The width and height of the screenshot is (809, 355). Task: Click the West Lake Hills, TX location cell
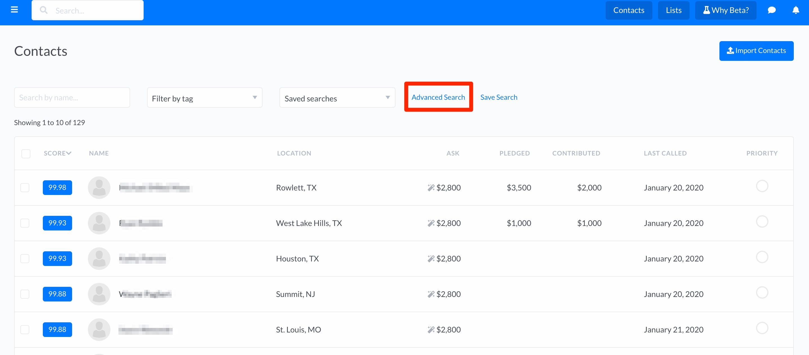tap(309, 223)
